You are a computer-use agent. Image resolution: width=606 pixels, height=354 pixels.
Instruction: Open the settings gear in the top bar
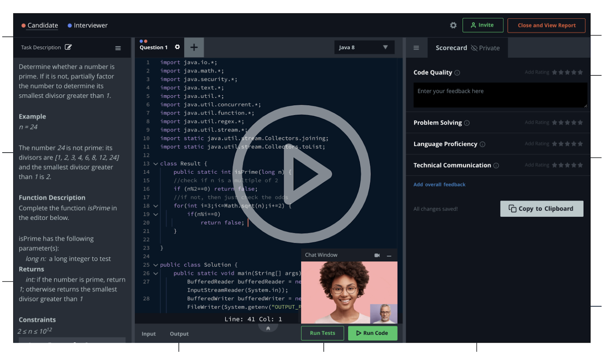[453, 25]
